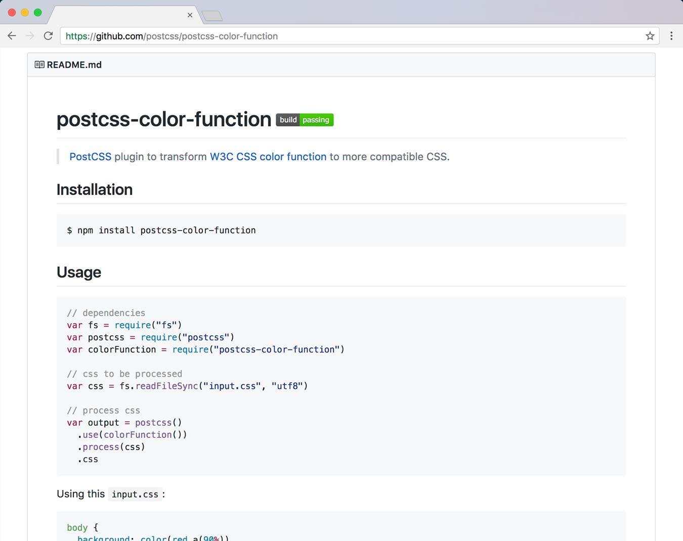
Task: Open the build passing badge
Action: click(x=305, y=120)
